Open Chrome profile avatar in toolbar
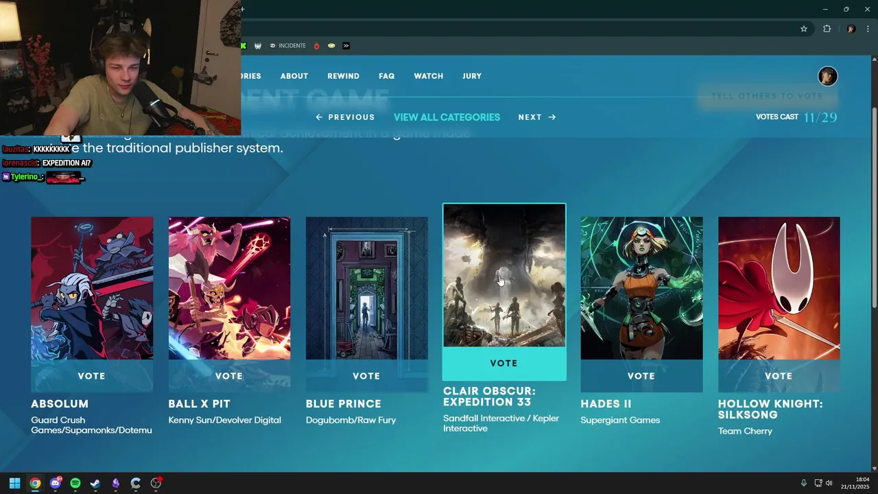 [851, 29]
